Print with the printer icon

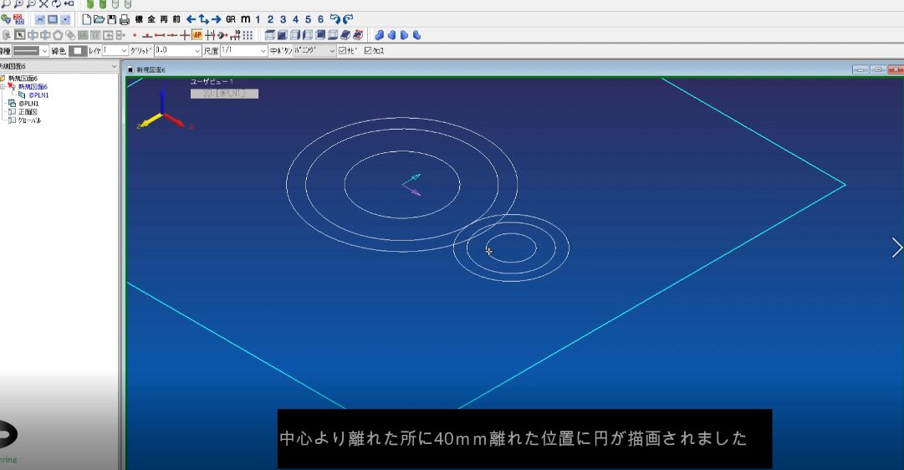click(125, 19)
